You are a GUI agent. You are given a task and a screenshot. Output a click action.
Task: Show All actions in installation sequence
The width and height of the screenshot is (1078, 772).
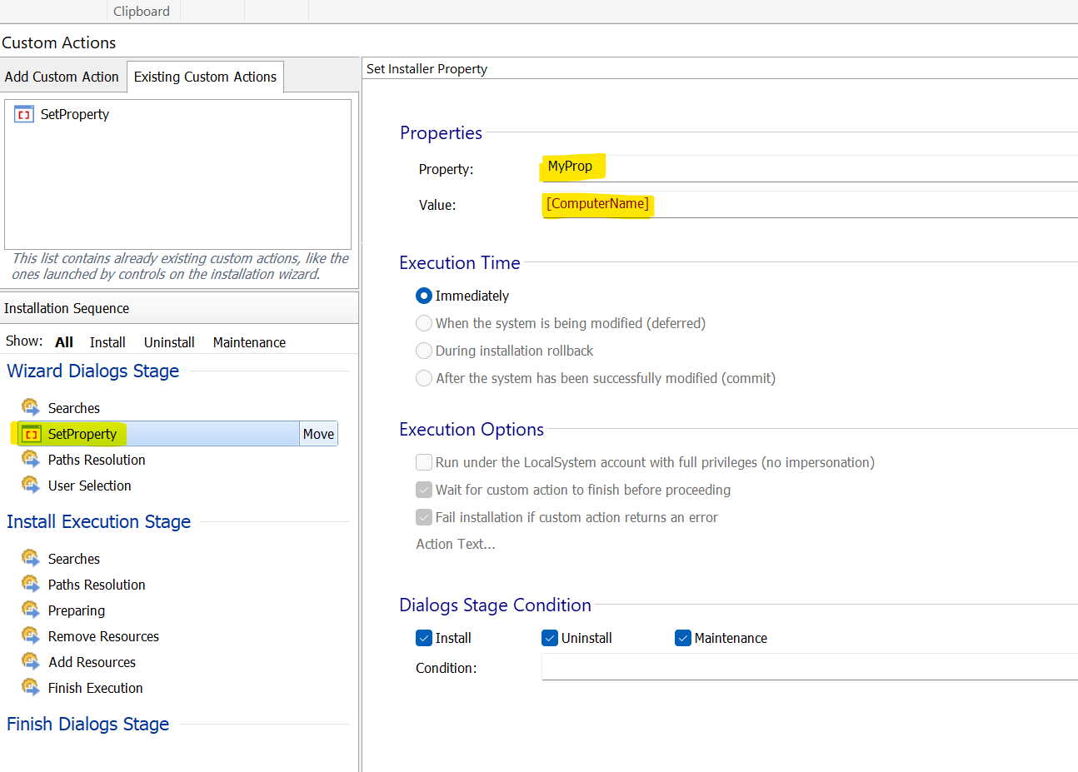pos(64,342)
